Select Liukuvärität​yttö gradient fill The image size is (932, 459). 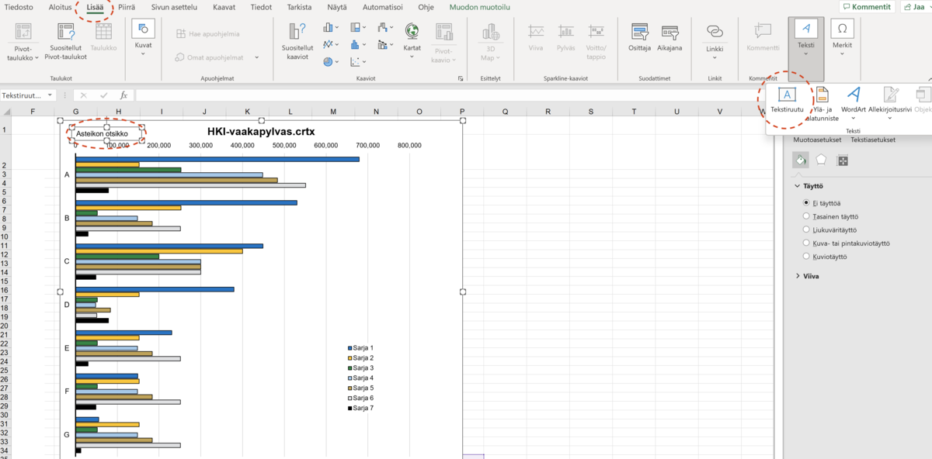pos(807,229)
